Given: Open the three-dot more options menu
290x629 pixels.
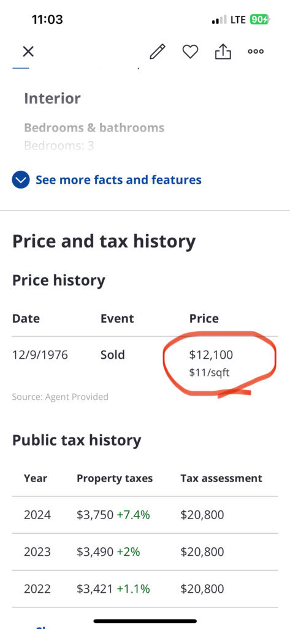Looking at the screenshot, I should [x=256, y=52].
